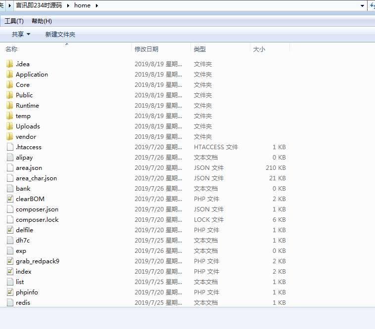Screen dimensions: 375x329
Task: Click the composer.lock file icon
Action: 10,220
